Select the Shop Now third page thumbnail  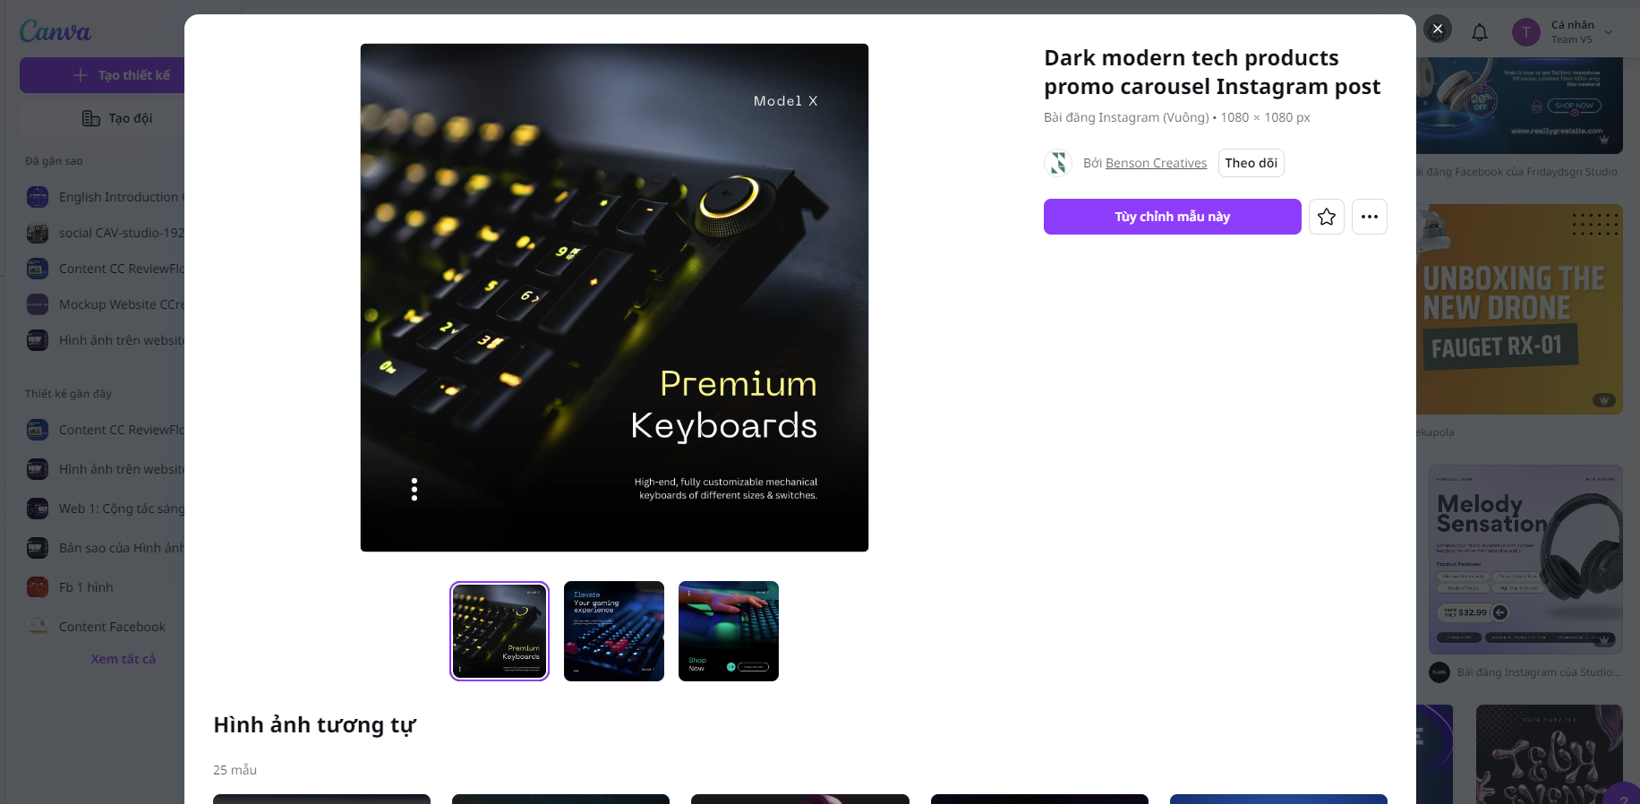click(729, 631)
